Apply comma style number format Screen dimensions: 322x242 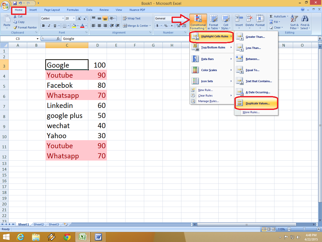pos(172,26)
